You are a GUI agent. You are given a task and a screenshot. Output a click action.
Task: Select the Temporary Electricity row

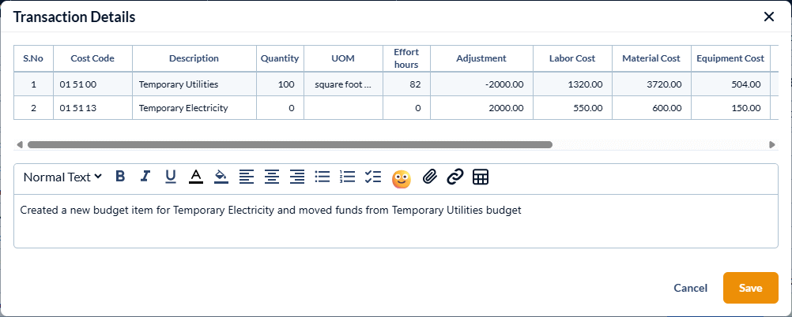click(x=183, y=108)
